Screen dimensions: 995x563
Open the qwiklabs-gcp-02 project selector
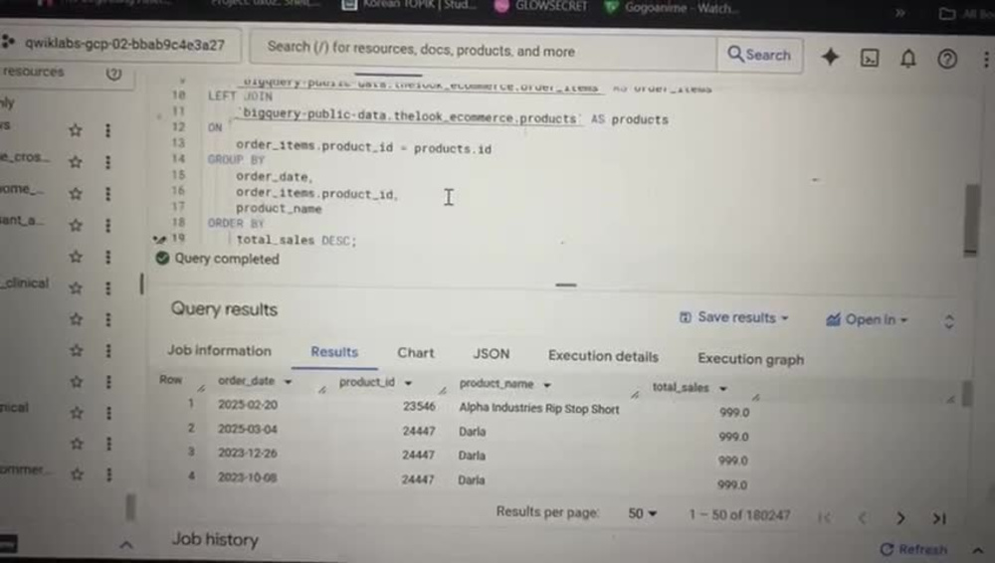(118, 45)
